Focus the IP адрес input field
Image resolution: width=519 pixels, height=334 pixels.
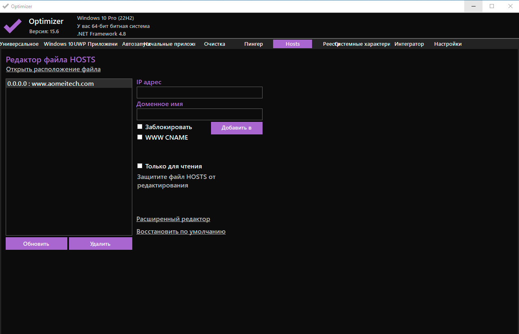[199, 92]
